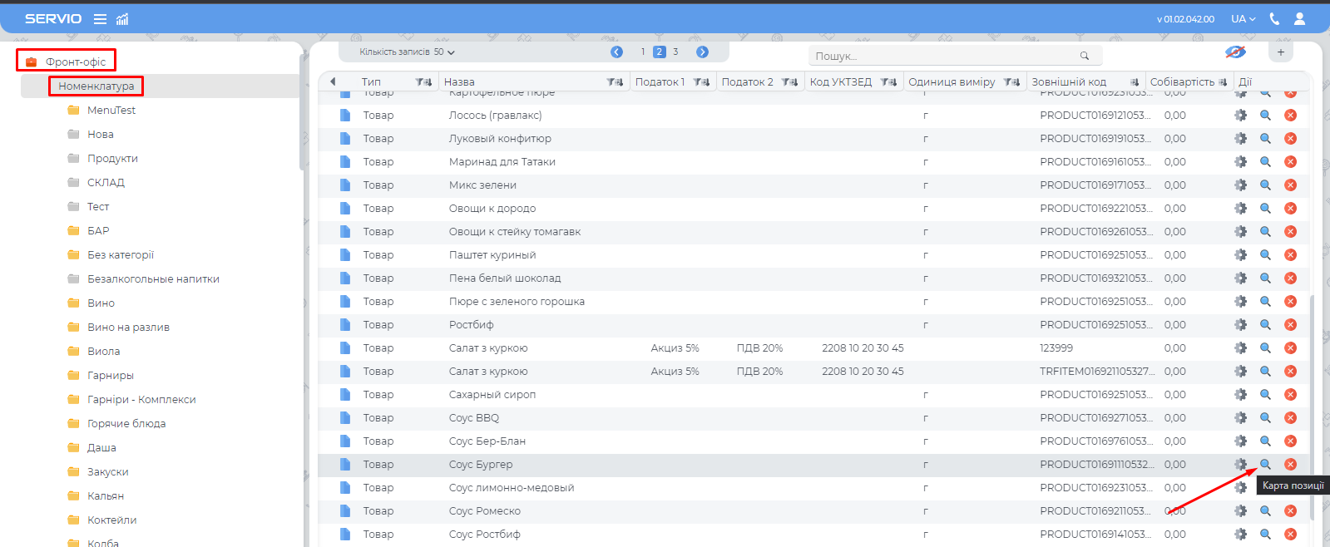This screenshot has height=547, width=1330.
Task: Collapse columns with the left triangle arrow
Action: (x=333, y=81)
